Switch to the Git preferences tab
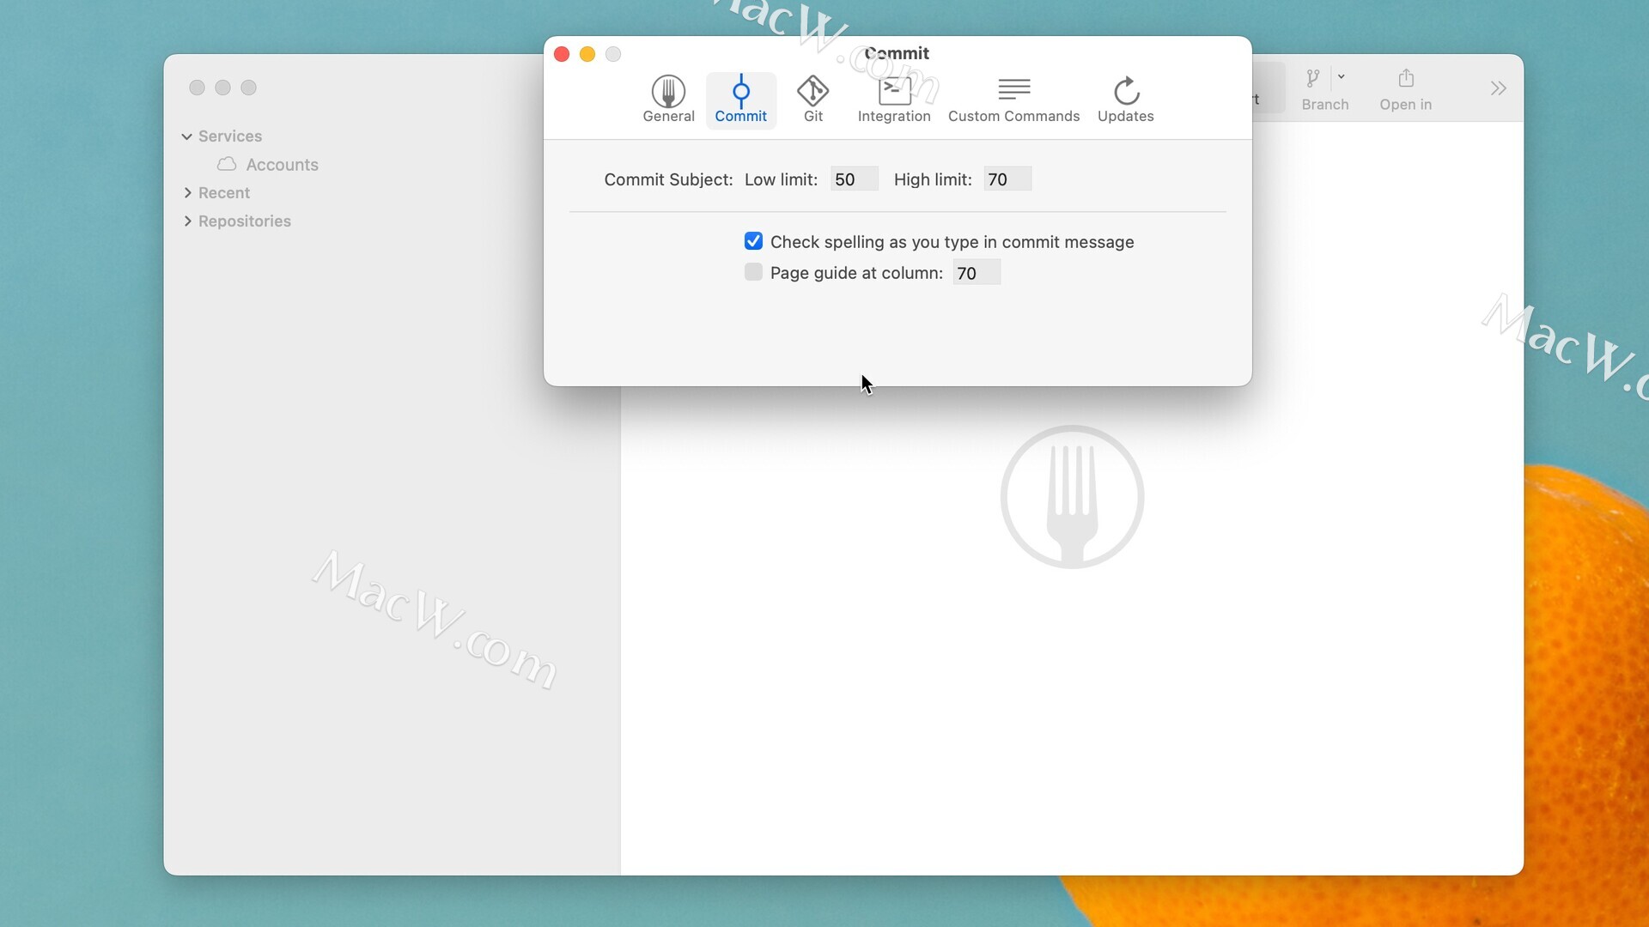1649x927 pixels. pos(812,100)
